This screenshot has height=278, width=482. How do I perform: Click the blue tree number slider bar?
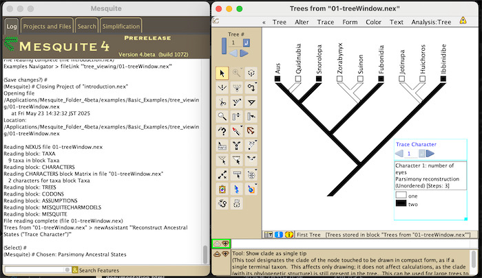click(224, 44)
